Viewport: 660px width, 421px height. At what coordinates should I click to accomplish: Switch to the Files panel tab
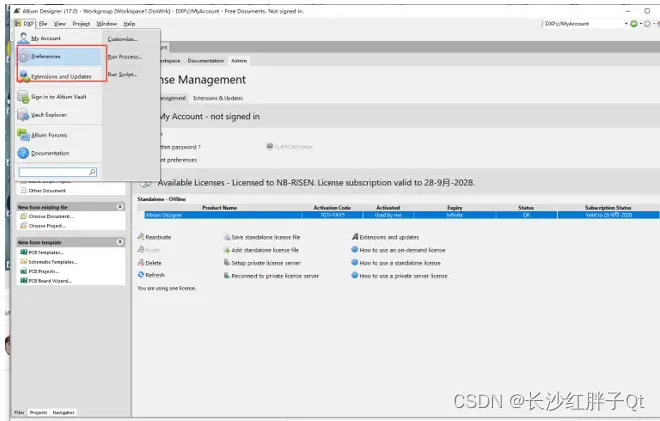coord(19,413)
